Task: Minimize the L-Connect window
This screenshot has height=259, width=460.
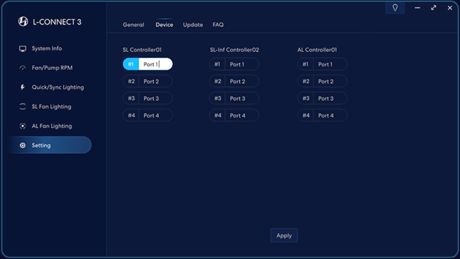Action: point(417,8)
